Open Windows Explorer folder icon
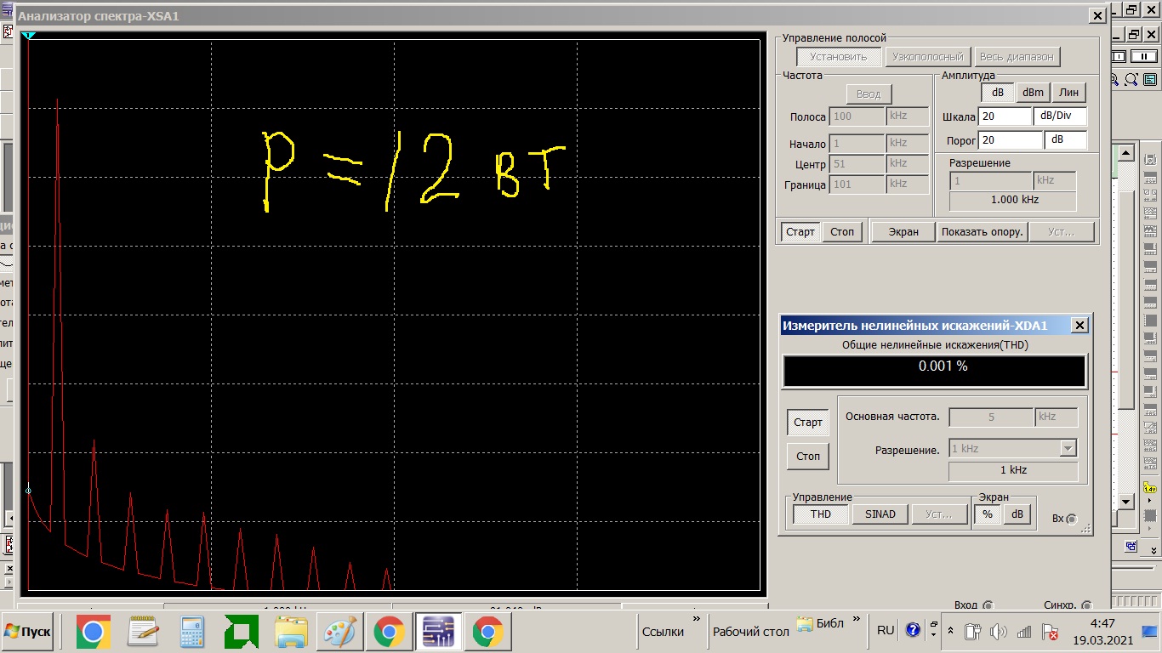 291,632
